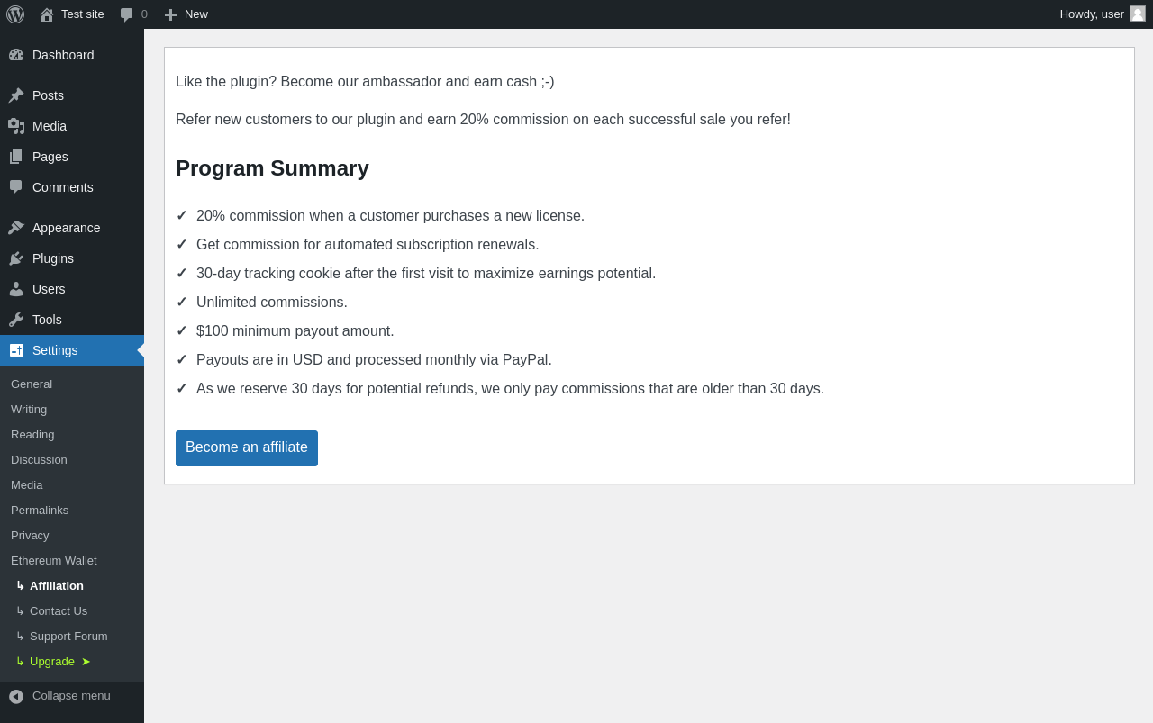Click "20% commission when a customer purchases" line
Image resolution: width=1153 pixels, height=723 pixels.
(390, 216)
